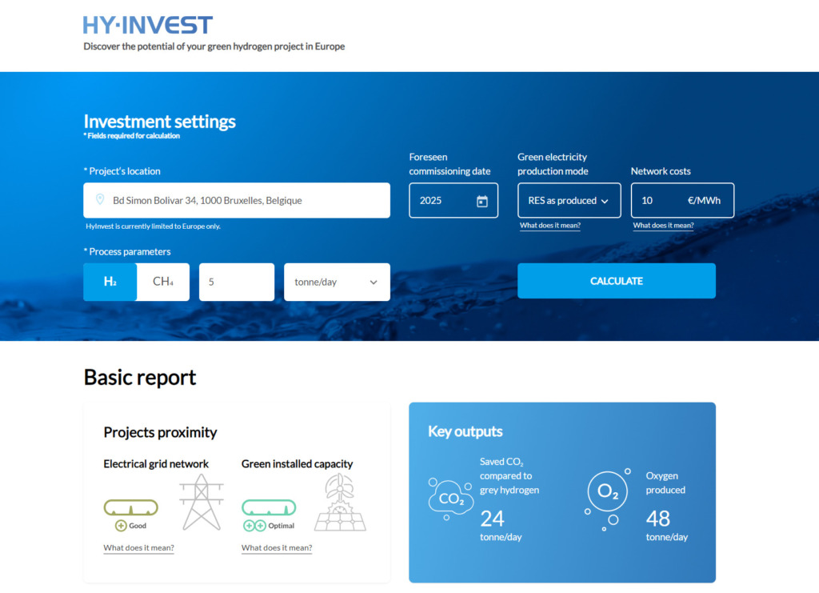Click the O2 bubbles icon
The image size is (819, 593).
point(608,500)
